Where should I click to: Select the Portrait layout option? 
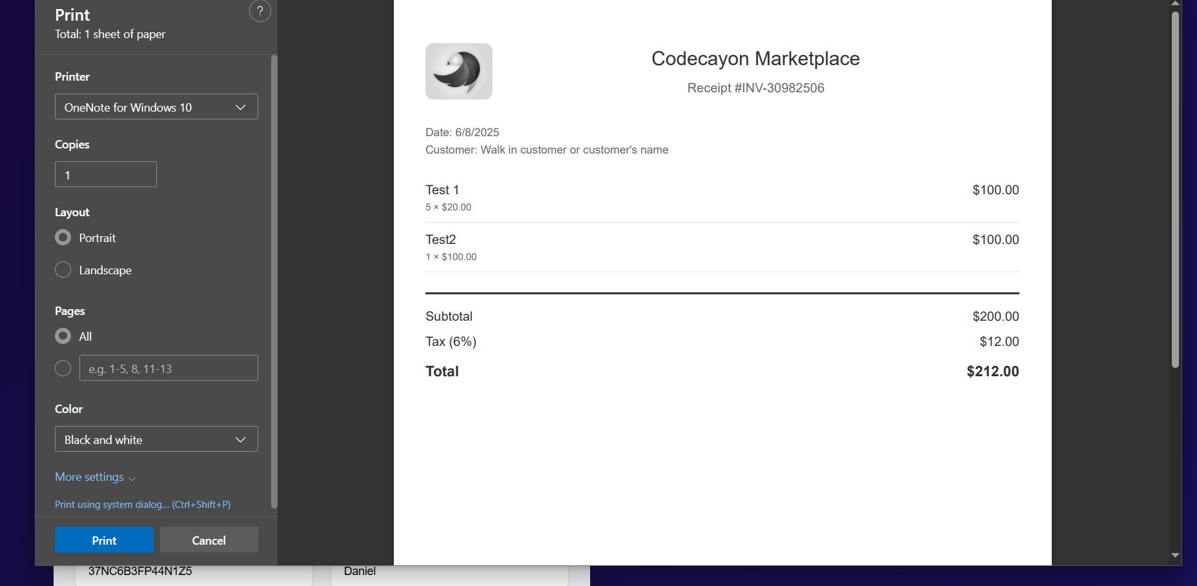point(63,237)
